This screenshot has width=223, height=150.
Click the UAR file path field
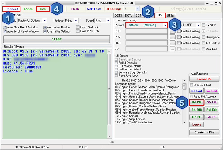pos(147,43)
